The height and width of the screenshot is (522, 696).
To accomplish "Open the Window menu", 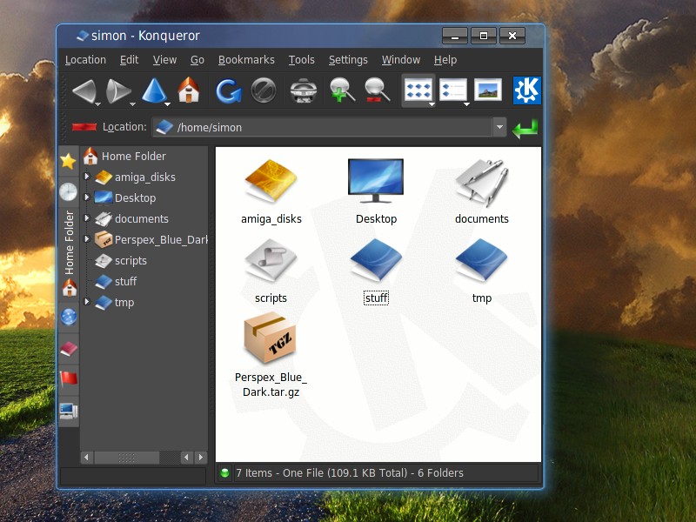I will (x=401, y=60).
